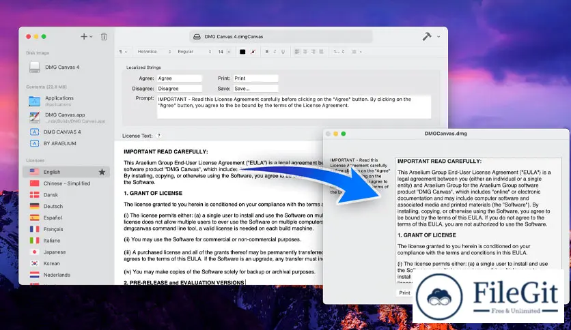
Task: Align text right
Action: (x=314, y=52)
